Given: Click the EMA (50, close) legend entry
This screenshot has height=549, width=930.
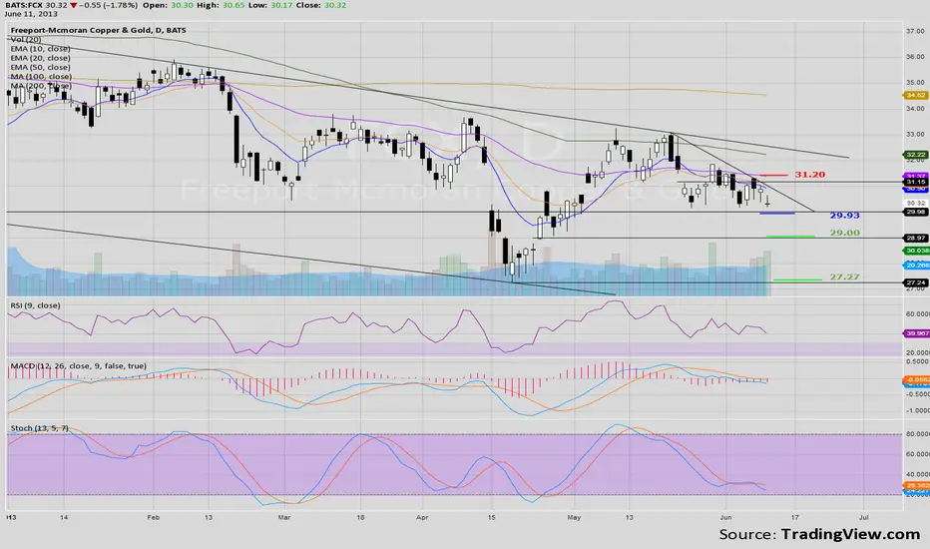Looking at the screenshot, I should (x=40, y=67).
